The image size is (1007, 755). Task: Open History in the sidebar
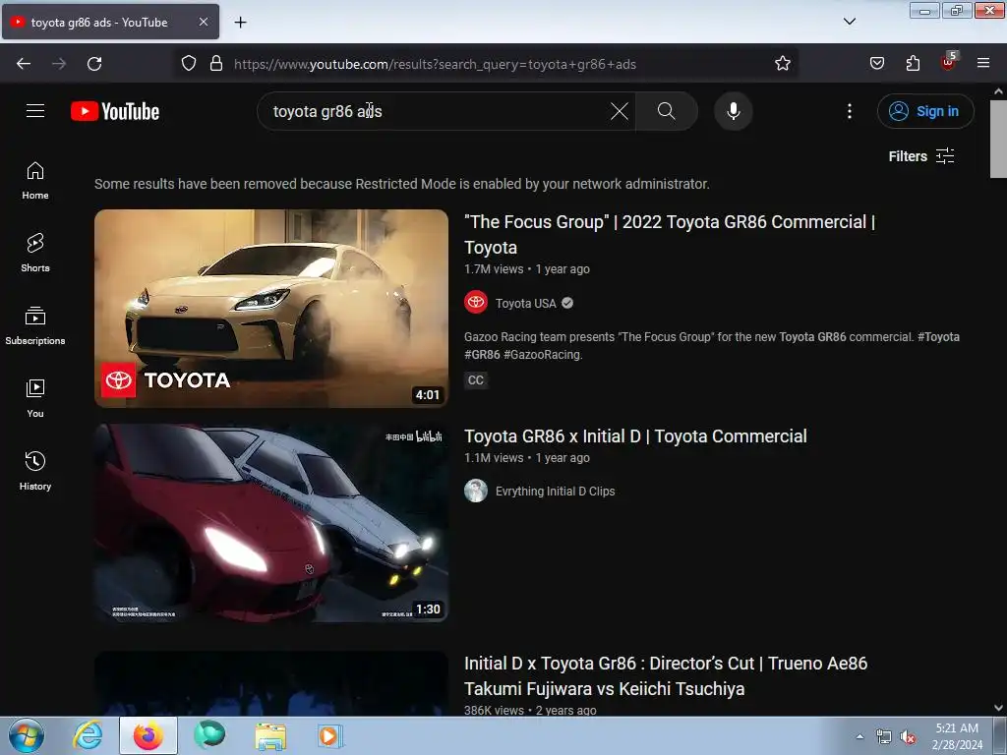pyautogui.click(x=35, y=471)
